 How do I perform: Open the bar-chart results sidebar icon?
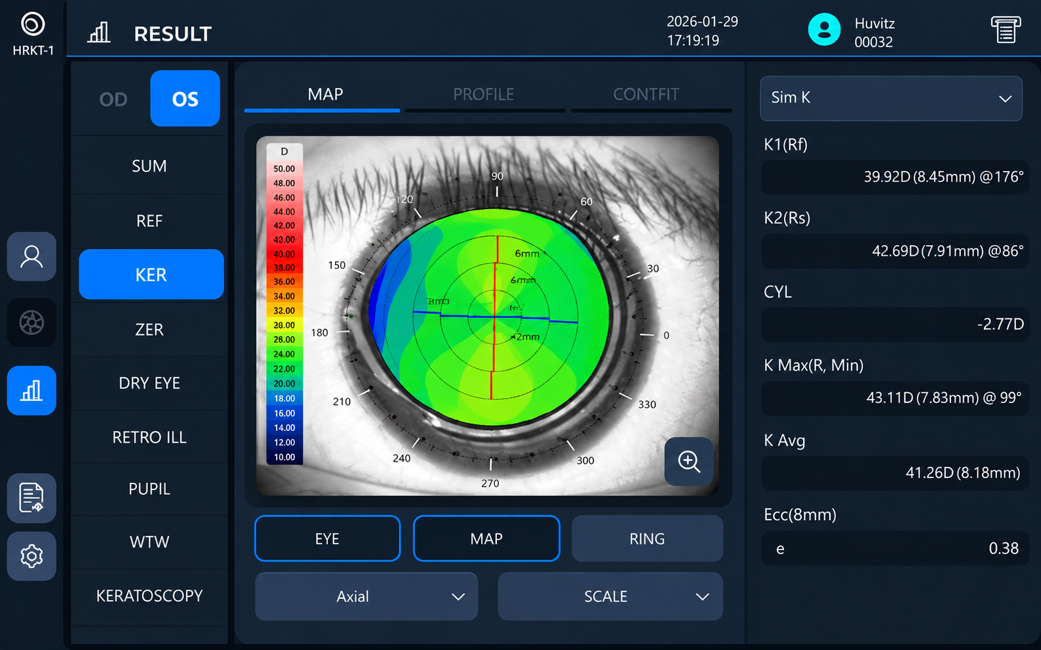pyautogui.click(x=31, y=391)
